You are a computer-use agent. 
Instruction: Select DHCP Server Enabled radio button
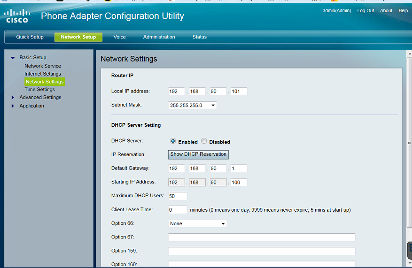172,141
